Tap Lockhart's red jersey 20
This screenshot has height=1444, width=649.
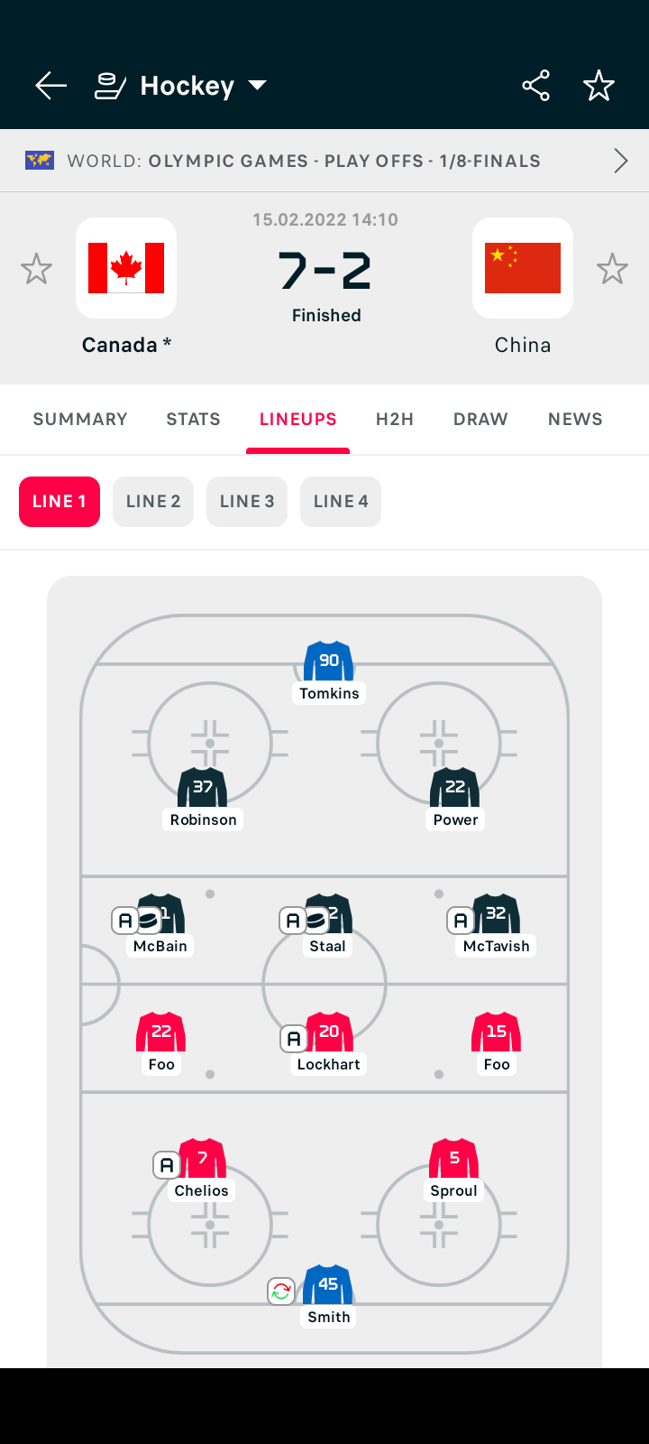point(329,1032)
